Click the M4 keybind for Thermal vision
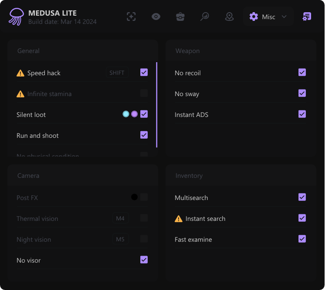The image size is (325, 290). (x=120, y=218)
